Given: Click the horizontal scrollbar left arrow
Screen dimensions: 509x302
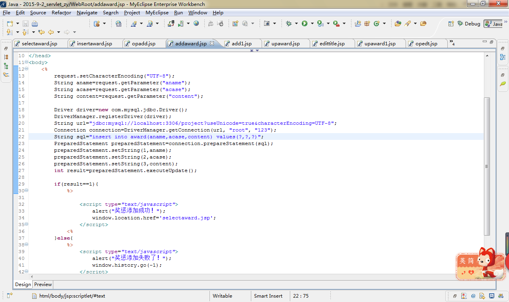Looking at the screenshot, I should (32, 277).
